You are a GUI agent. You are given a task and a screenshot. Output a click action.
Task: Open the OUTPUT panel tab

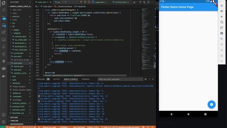click(57, 79)
